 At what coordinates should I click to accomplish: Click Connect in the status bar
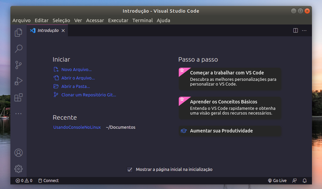pos(49,181)
